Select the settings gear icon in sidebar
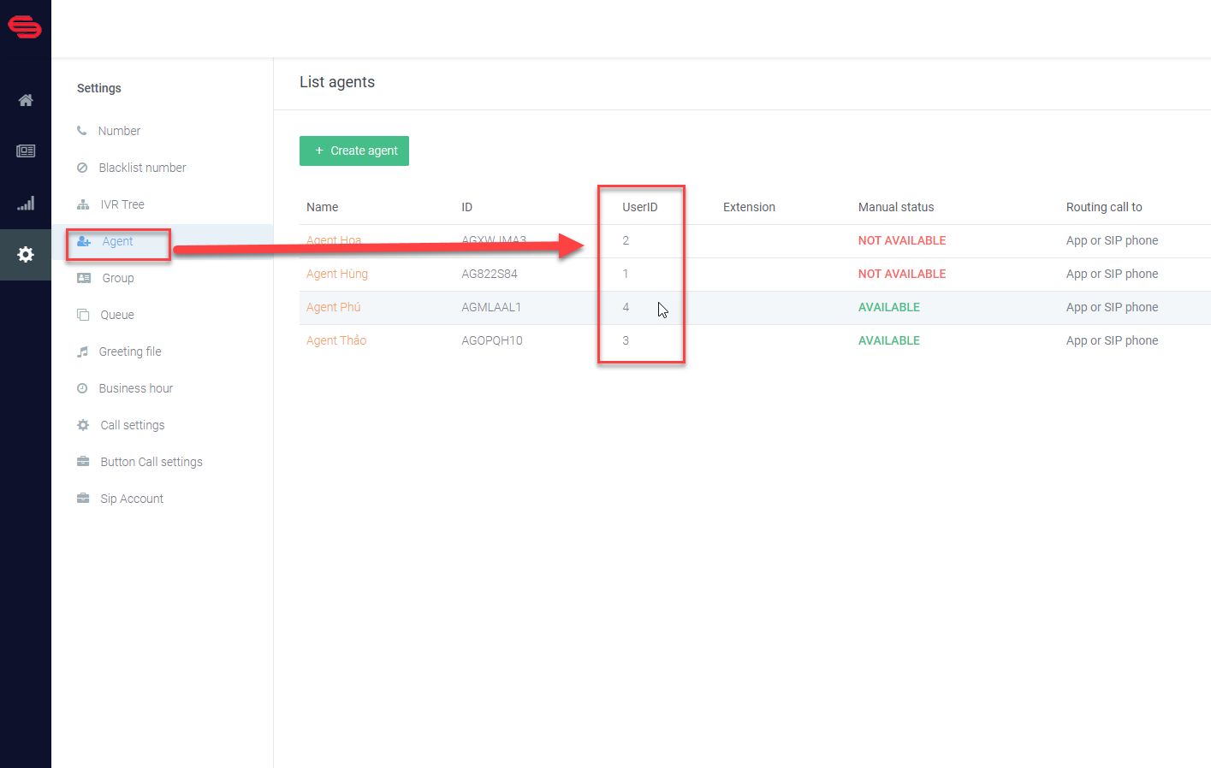 point(26,254)
